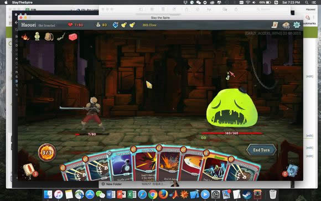Open the discard pile at bottom right
Screen dimensions: 321x201
click(291, 171)
